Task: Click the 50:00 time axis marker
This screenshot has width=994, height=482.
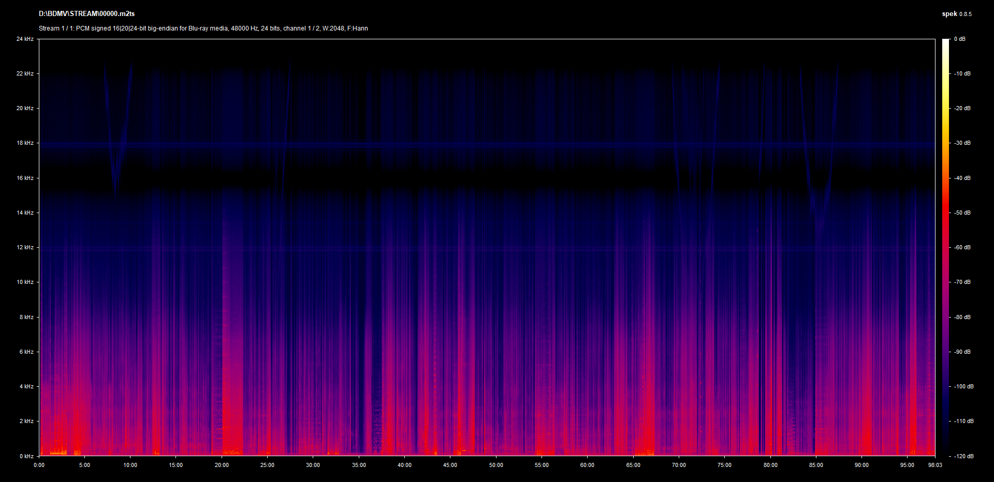Action: point(496,465)
